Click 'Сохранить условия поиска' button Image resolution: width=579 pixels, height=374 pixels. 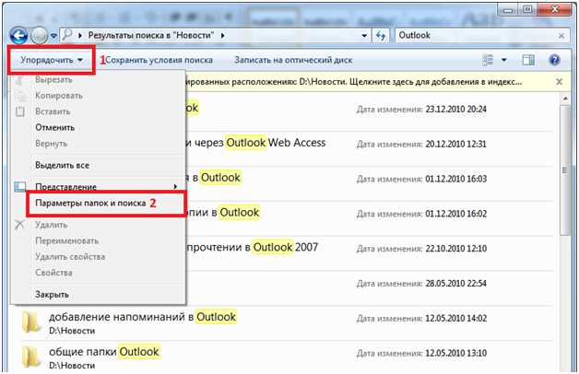(x=160, y=60)
